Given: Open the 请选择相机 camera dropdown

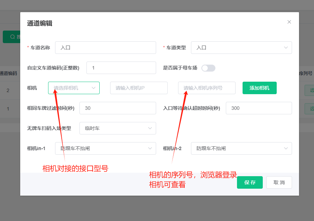Looking at the screenshot, I should click(74, 88).
